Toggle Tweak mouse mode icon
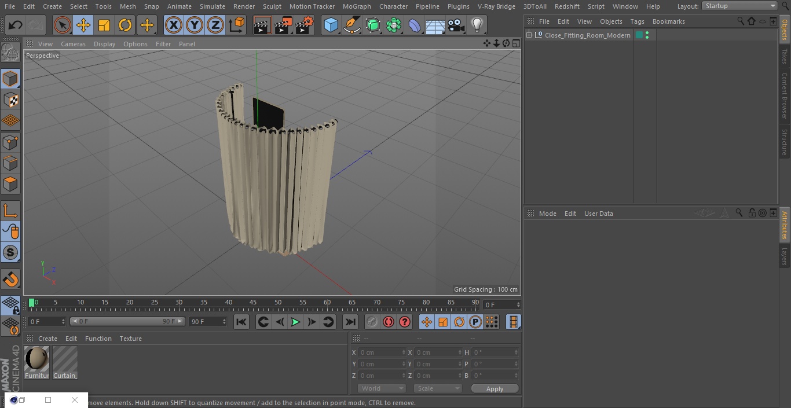The height and width of the screenshot is (408, 791). point(10,231)
